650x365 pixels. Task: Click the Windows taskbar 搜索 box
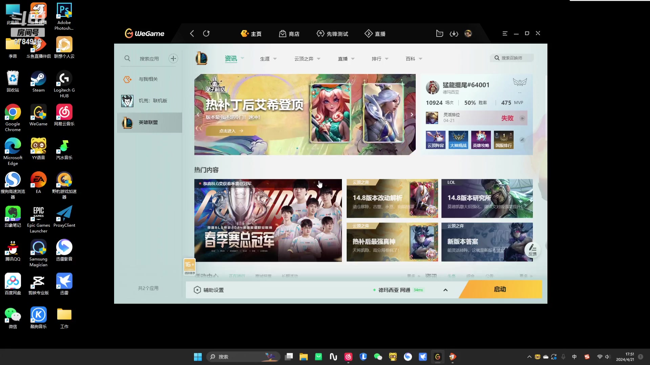[x=243, y=357]
